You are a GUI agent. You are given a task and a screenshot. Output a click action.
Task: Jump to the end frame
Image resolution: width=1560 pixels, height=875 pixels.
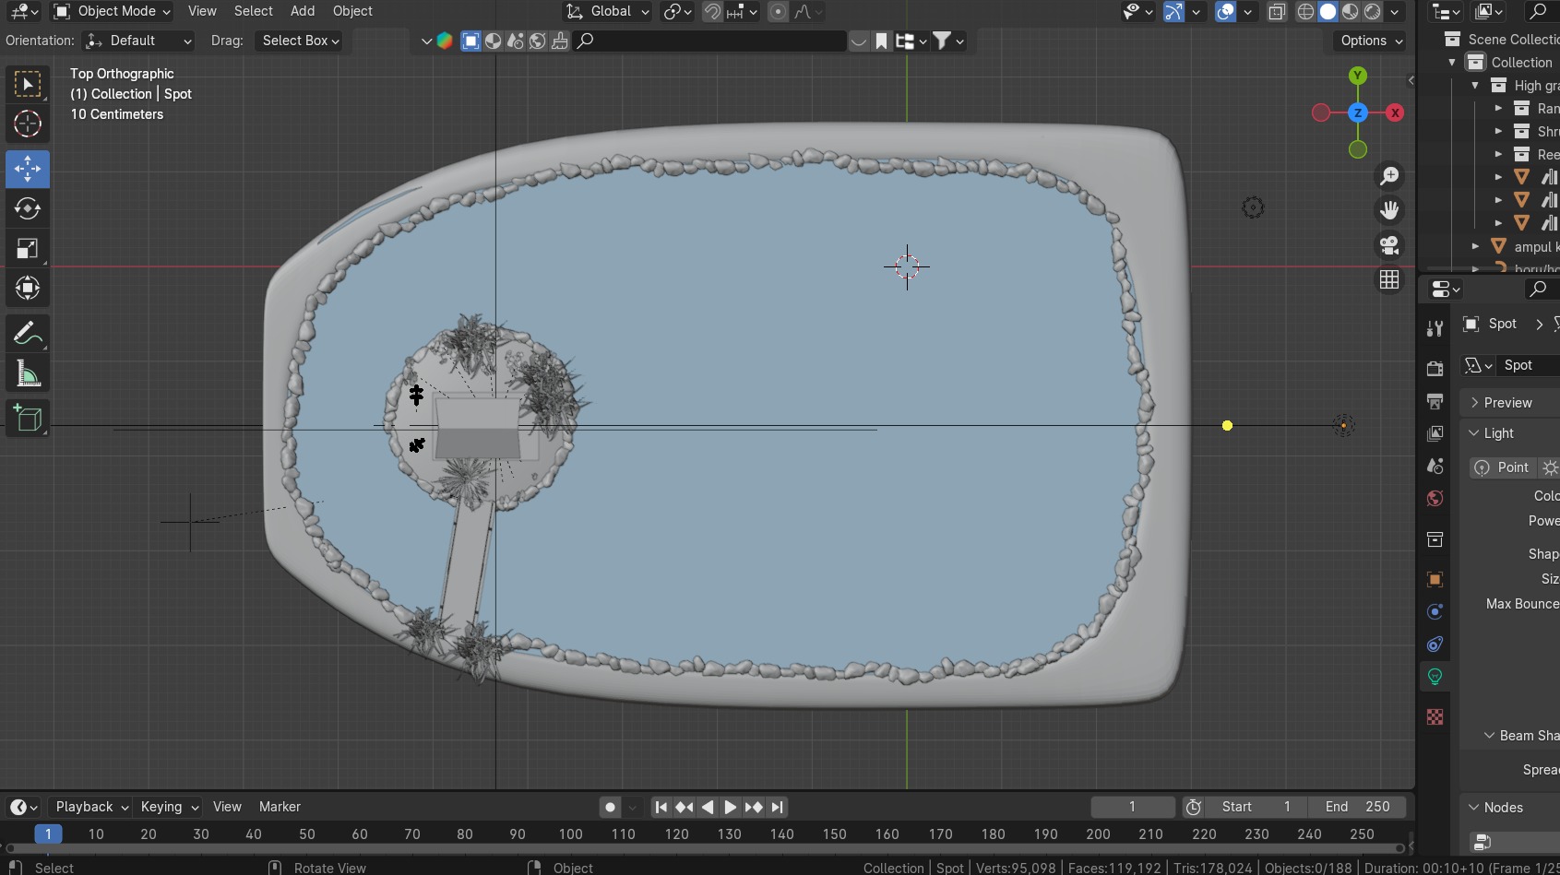point(778,807)
